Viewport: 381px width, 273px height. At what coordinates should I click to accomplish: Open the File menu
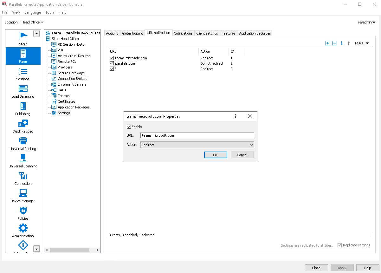(5, 12)
